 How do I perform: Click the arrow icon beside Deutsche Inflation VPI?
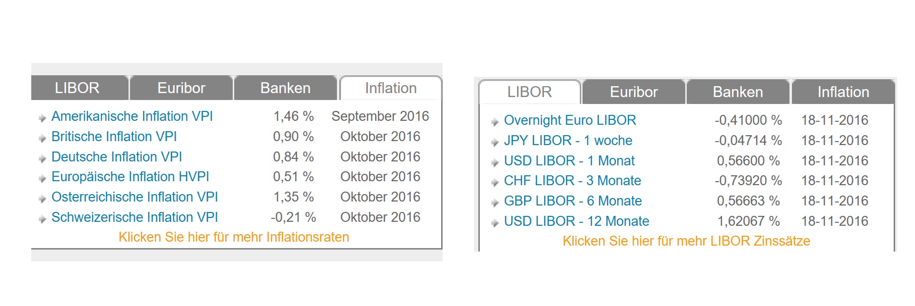pyautogui.click(x=42, y=157)
